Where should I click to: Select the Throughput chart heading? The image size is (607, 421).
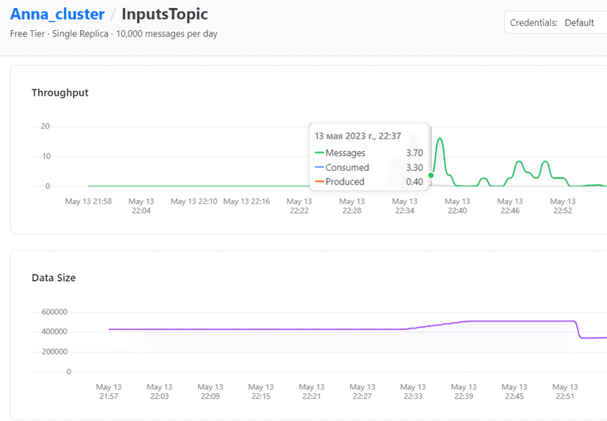click(60, 93)
